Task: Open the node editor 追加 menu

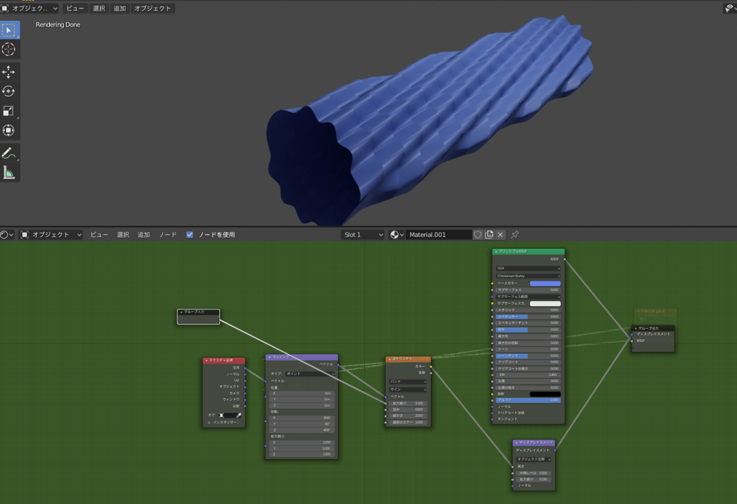Action: 144,235
